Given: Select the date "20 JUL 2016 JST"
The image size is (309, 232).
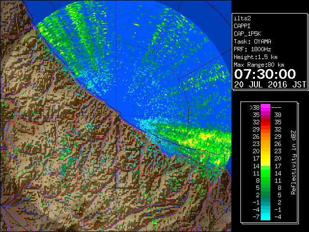Looking at the screenshot, I should 270,85.
